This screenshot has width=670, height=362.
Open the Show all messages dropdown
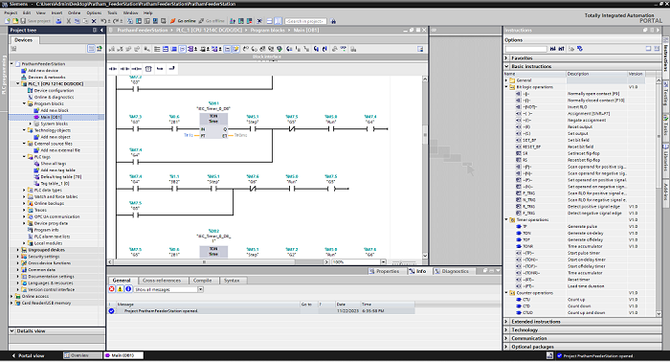pos(200,289)
